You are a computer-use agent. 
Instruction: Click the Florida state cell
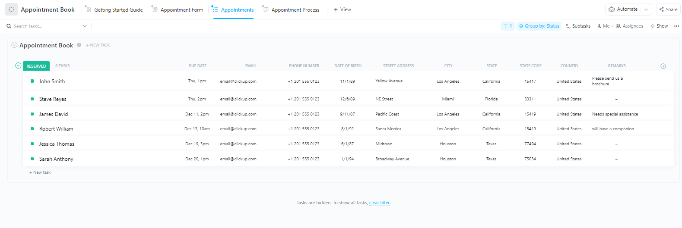coord(491,99)
